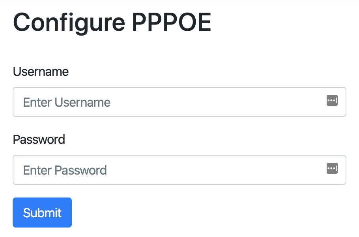Click the Username field label
The image size is (359, 237).
41,71
